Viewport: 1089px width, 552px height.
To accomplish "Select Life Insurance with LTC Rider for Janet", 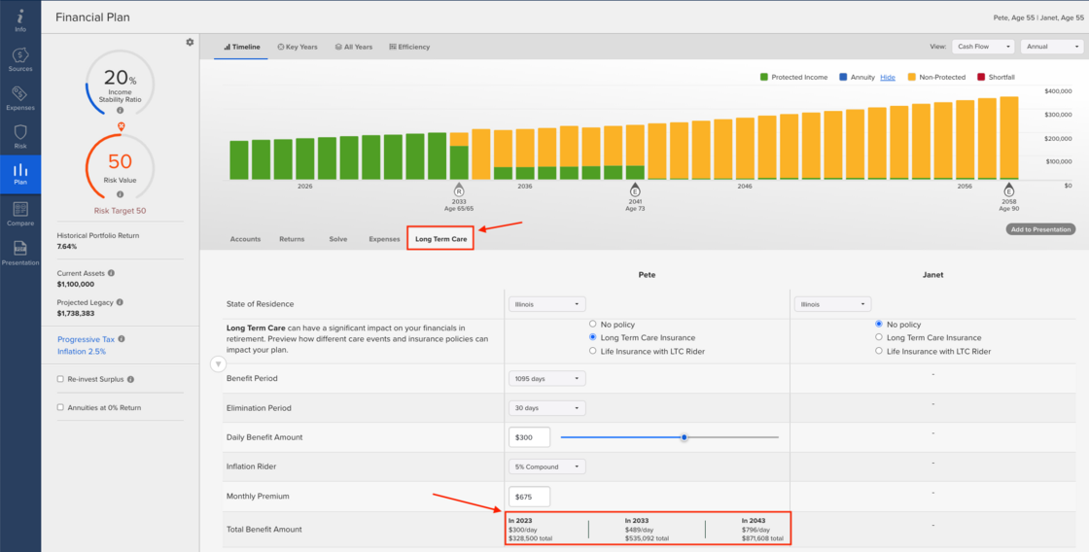I will tap(879, 352).
